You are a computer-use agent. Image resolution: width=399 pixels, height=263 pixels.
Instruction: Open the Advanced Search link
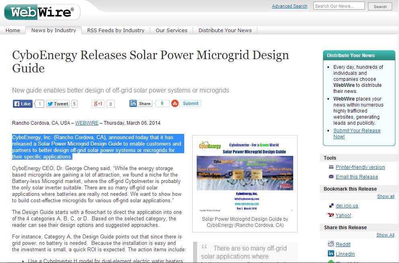pyautogui.click(x=289, y=6)
